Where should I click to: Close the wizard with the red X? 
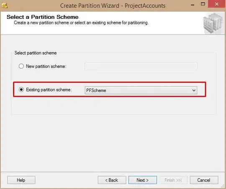pyautogui.click(x=217, y=4)
